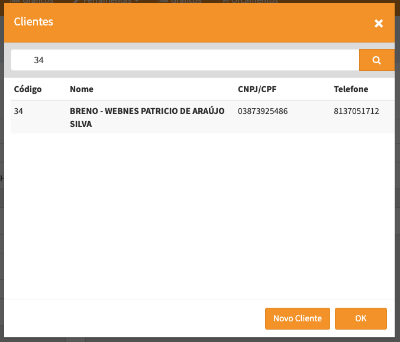Confirm selection with the OK button

tap(360, 318)
